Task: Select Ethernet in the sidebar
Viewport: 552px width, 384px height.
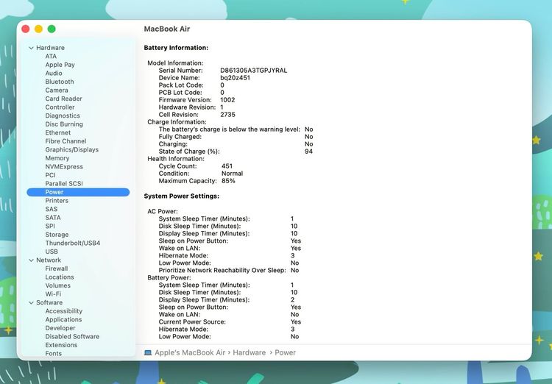Action: pos(57,132)
